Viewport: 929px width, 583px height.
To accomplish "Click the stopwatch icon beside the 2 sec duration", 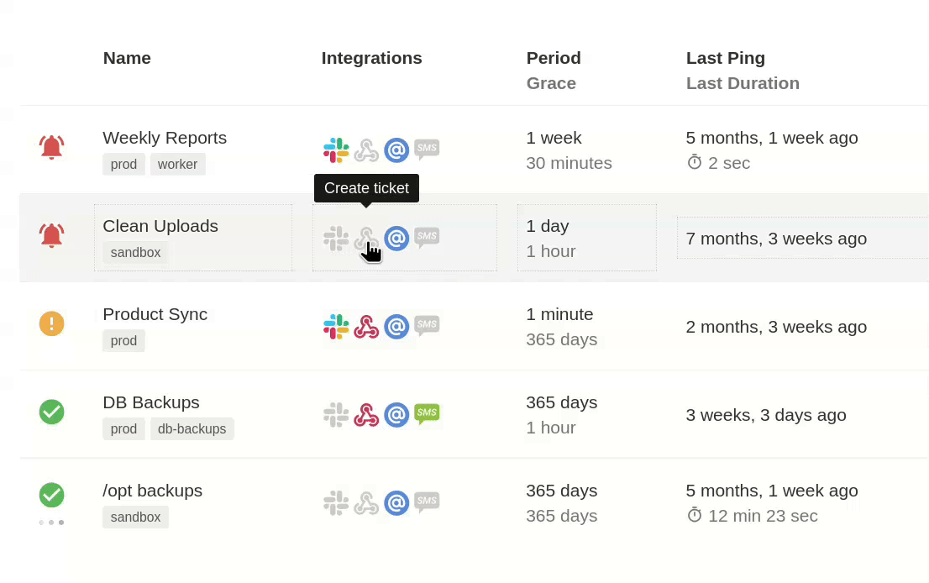I will [x=694, y=163].
